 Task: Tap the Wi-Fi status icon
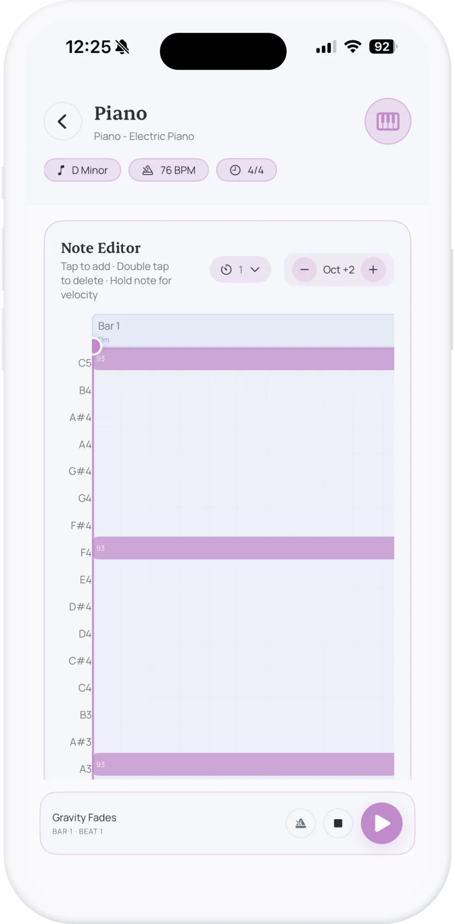[353, 47]
